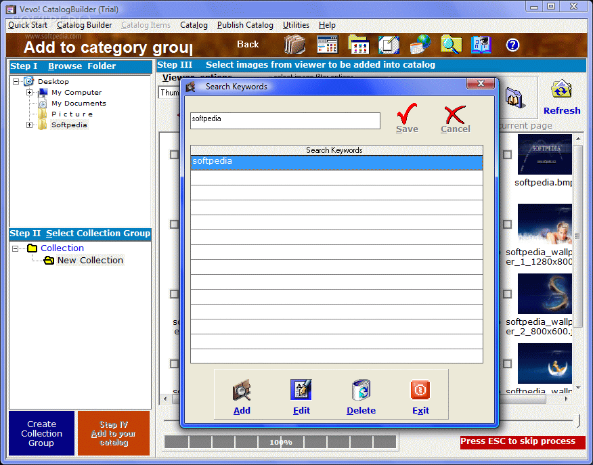Open the edit notepad icon in the toolbar
The image size is (593, 465).
pyautogui.click(x=389, y=45)
